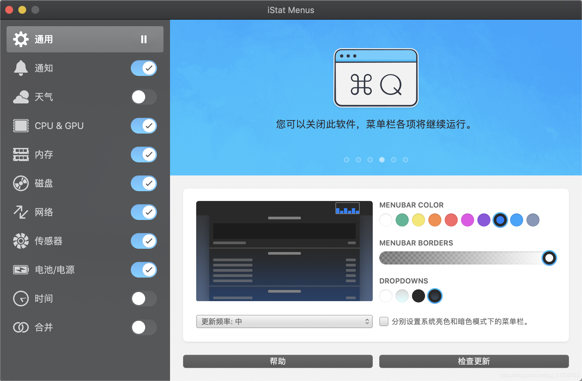This screenshot has height=381, width=582.
Task: Enable the 时间 toggle
Action: click(x=144, y=299)
